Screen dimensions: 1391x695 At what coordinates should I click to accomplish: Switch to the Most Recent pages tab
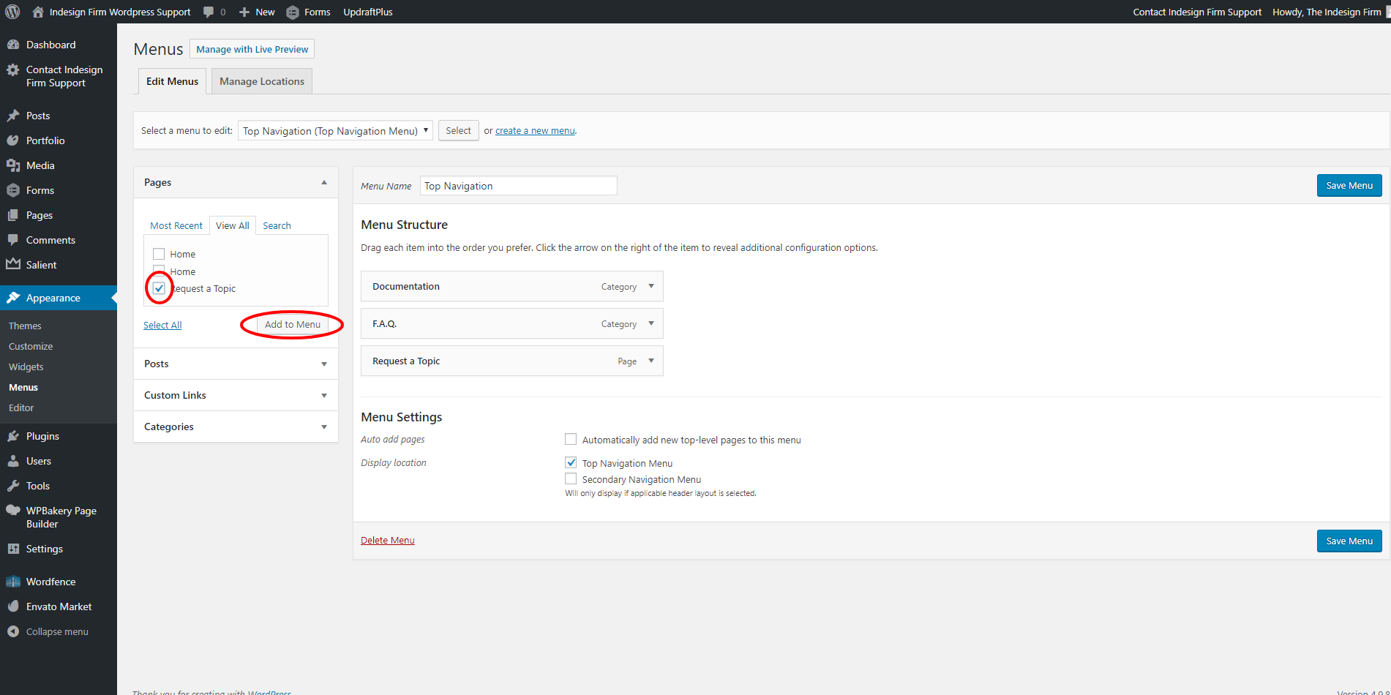point(176,225)
